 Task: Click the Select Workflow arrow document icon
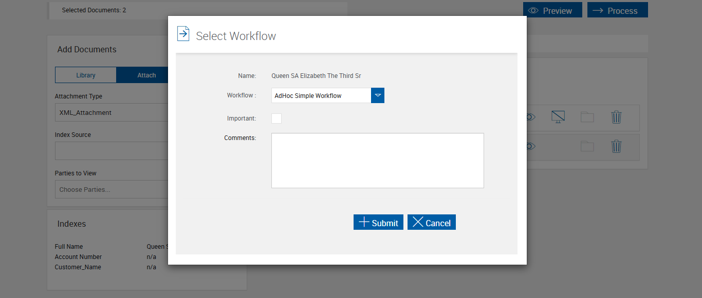[183, 34]
